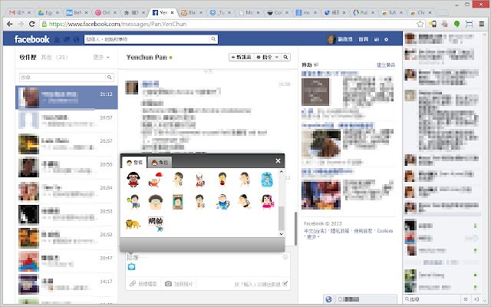Screen dimensions: 491x307
Task: Open the emoticon button in reply box
Action: (x=285, y=257)
